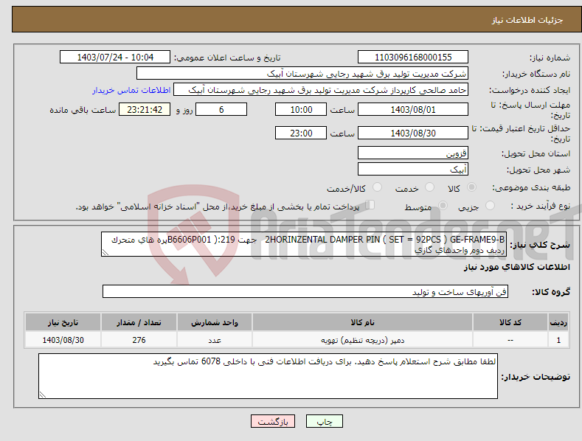Open the اطلاعات تماس خریدار link
The height and width of the screenshot is (441, 582).
point(131,90)
